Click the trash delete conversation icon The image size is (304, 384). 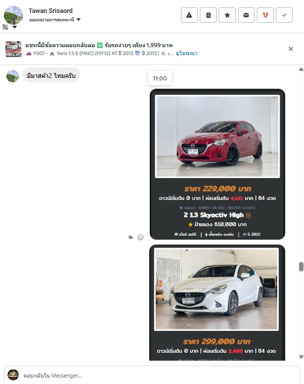[208, 15]
